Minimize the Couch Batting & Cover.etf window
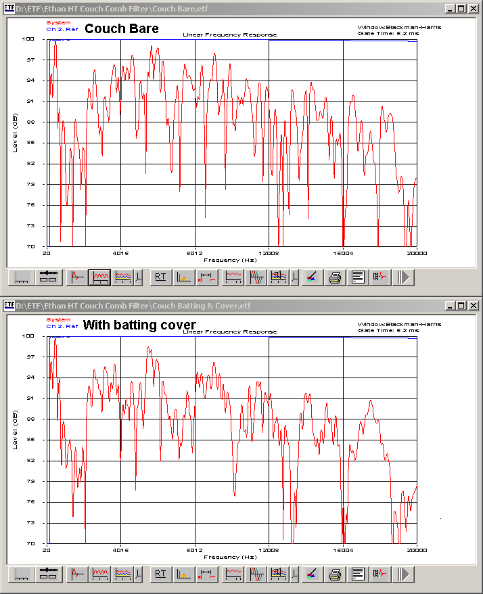 click(450, 305)
